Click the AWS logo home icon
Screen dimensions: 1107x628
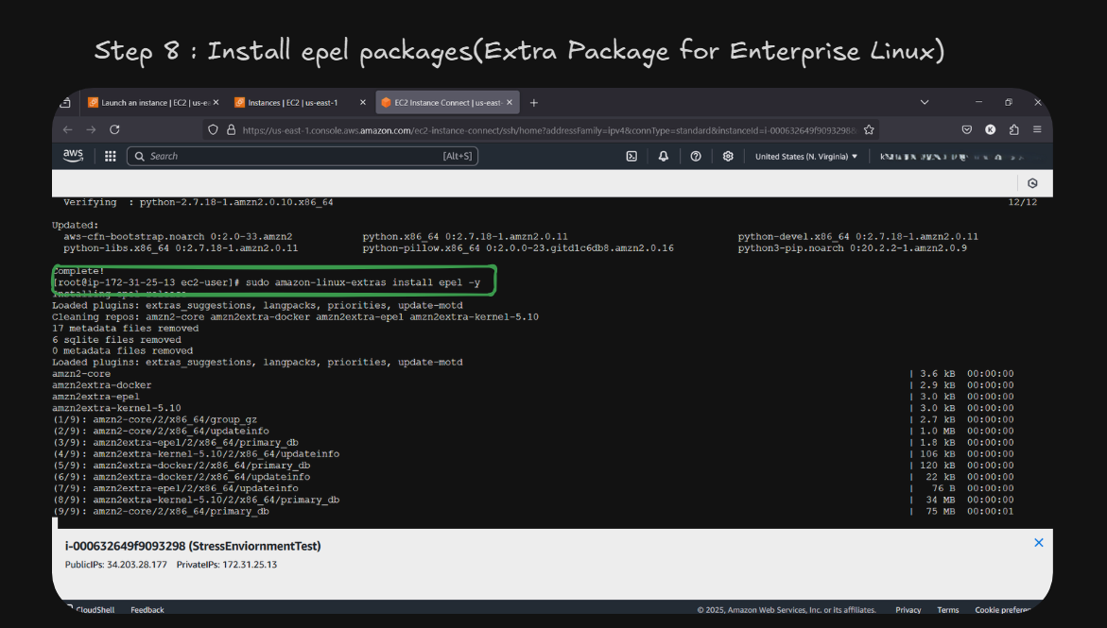(x=73, y=155)
